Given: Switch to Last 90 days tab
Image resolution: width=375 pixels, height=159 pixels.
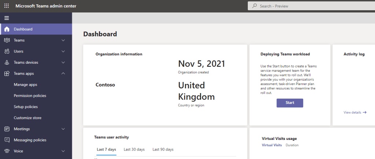Looking at the screenshot, I should click(163, 149).
